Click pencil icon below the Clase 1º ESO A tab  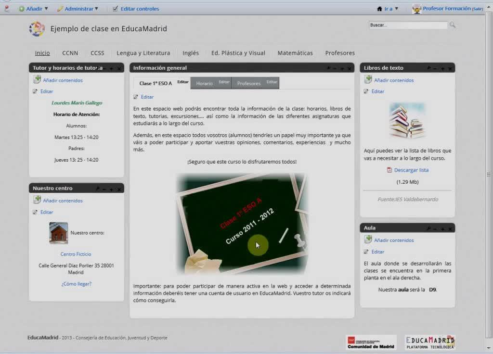click(x=135, y=97)
